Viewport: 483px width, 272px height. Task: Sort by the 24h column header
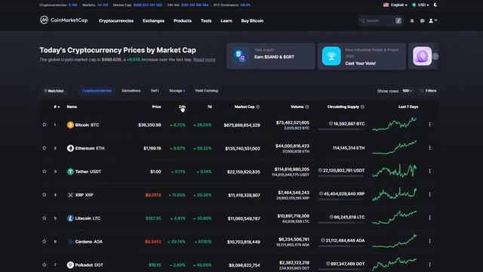point(182,107)
